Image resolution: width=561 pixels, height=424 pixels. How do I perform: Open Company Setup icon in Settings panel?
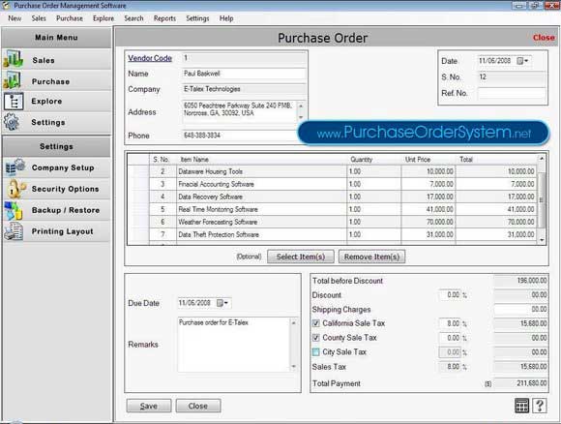point(15,167)
